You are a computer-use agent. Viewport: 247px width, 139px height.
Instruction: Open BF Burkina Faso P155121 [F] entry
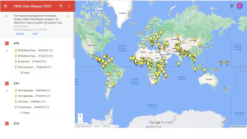pos(35,56)
